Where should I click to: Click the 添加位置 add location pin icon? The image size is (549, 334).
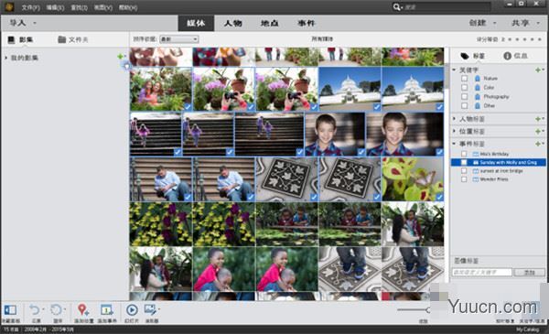(x=83, y=310)
